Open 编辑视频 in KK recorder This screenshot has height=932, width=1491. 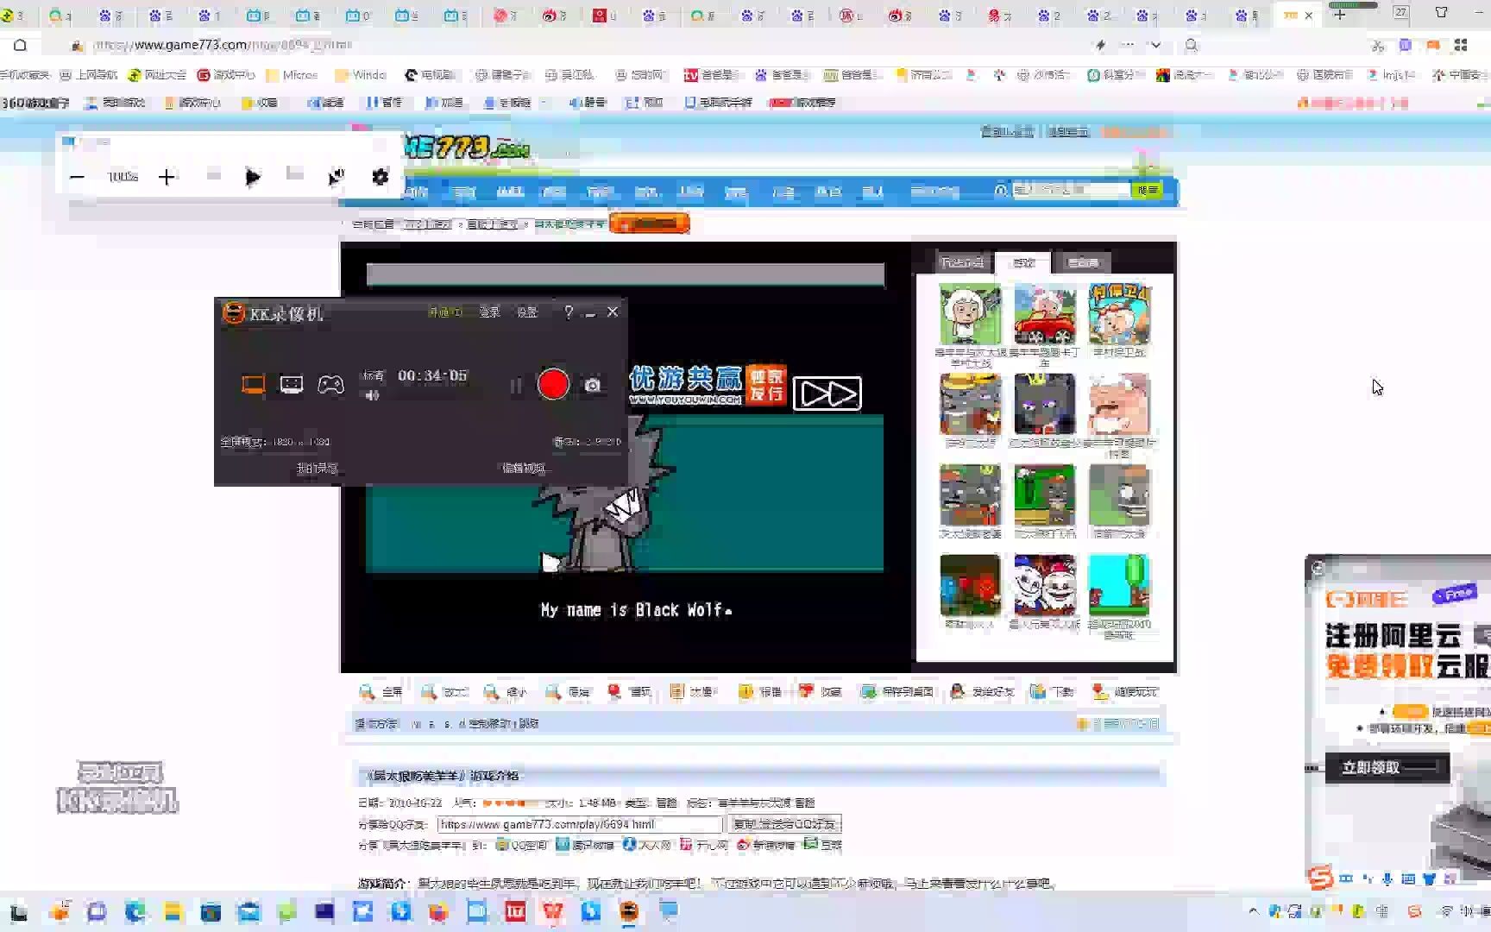(x=524, y=468)
